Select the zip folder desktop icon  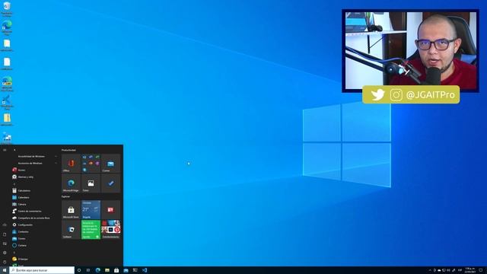coord(7,119)
